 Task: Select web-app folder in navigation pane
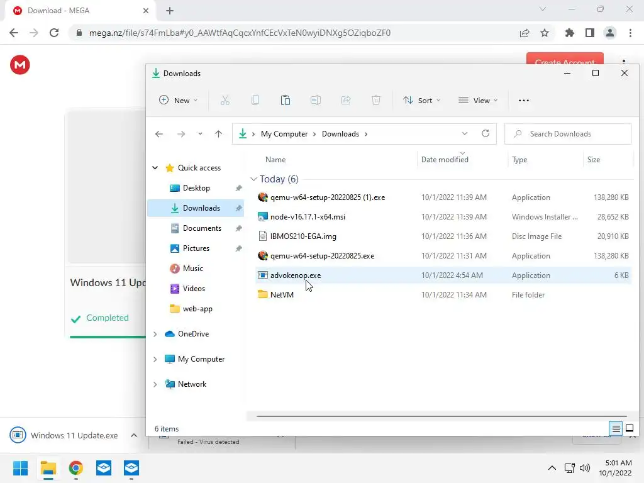[196, 308]
